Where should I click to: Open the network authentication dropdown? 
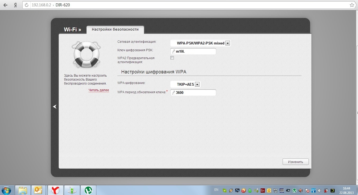pos(201,43)
